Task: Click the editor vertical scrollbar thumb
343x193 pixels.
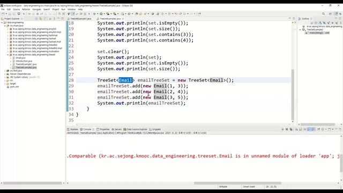Action: (293, 94)
